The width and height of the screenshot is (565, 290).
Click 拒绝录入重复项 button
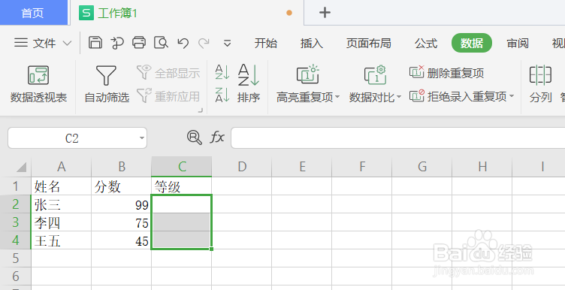458,96
